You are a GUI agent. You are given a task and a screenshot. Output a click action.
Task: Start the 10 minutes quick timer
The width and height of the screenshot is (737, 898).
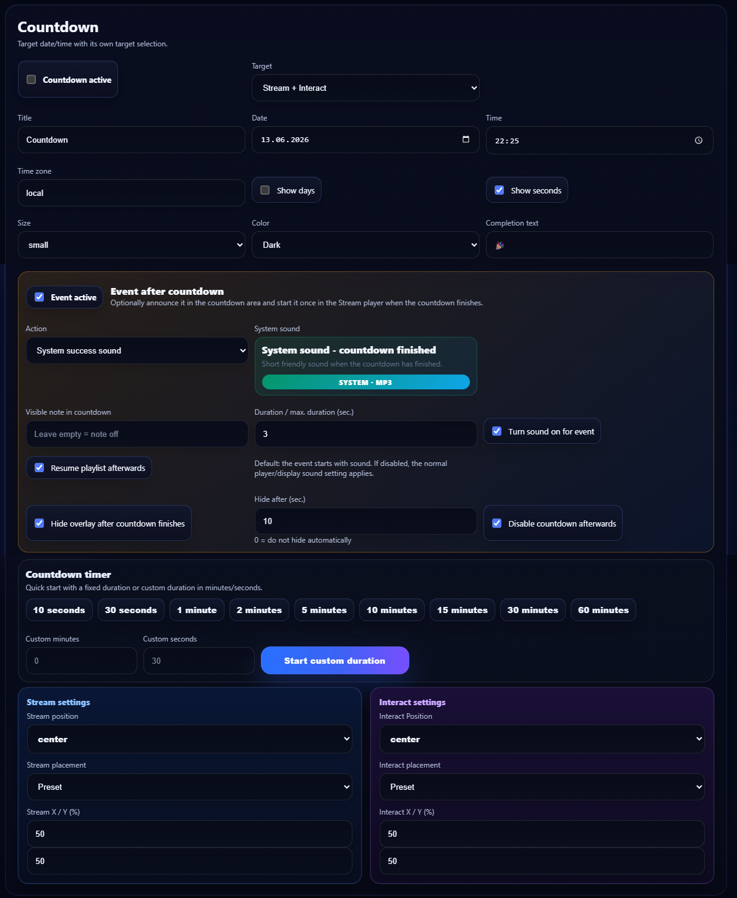[x=392, y=610]
